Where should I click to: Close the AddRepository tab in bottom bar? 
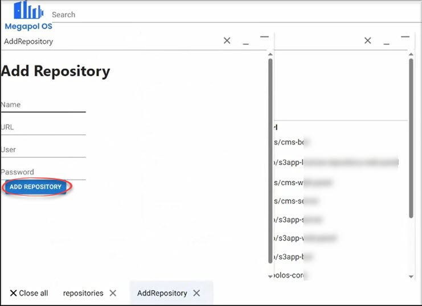pos(196,293)
